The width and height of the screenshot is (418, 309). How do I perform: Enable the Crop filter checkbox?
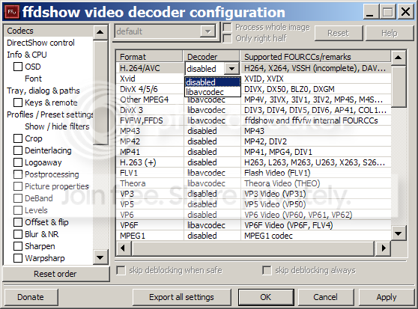pos(18,138)
